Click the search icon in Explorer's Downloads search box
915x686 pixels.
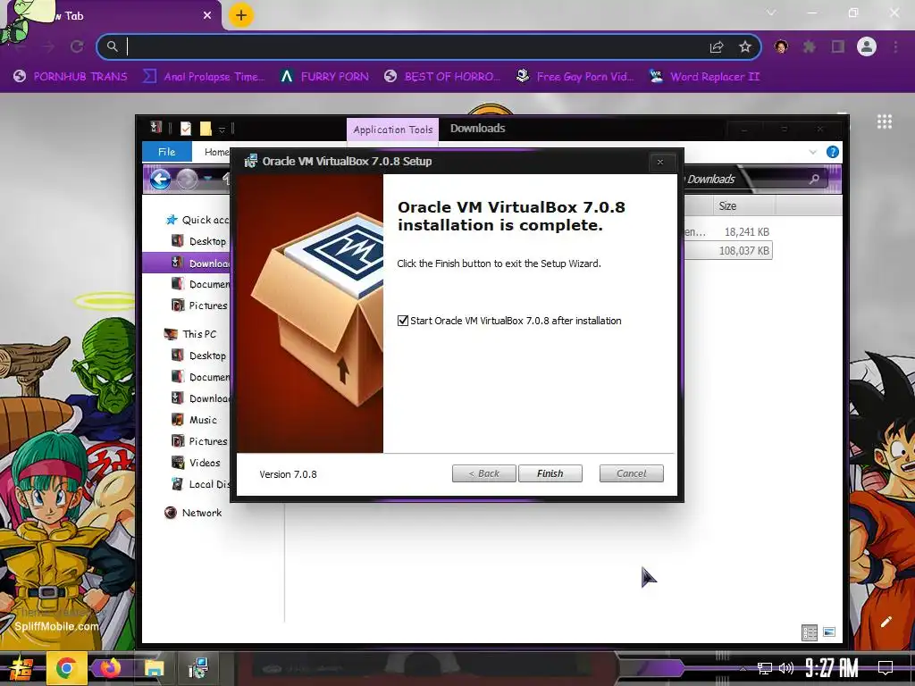pyautogui.click(x=814, y=179)
